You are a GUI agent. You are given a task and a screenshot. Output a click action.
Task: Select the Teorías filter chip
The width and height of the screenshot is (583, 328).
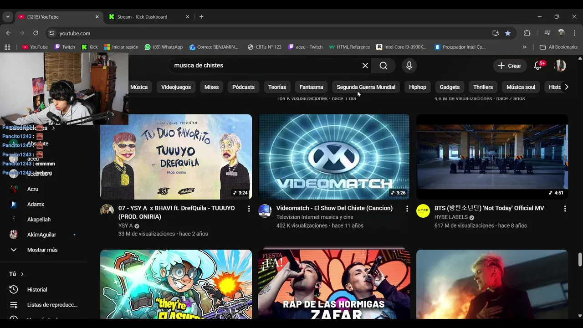click(277, 87)
